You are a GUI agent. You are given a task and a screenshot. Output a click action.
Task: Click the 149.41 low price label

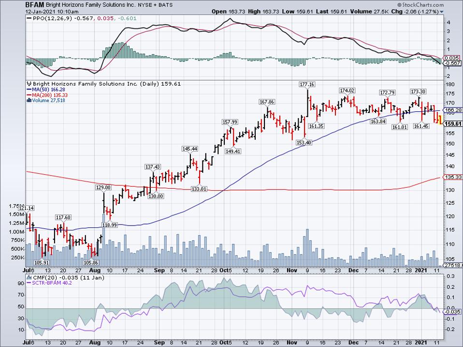click(x=232, y=151)
